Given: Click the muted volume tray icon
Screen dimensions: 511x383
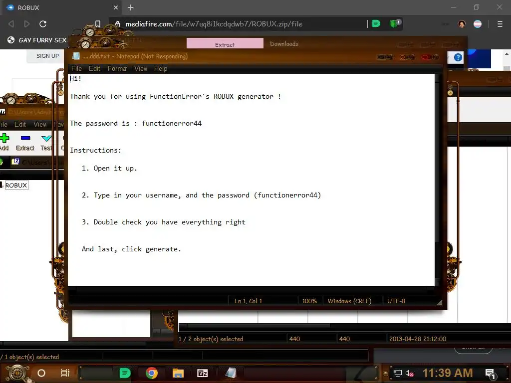Looking at the screenshot, I should [x=410, y=373].
